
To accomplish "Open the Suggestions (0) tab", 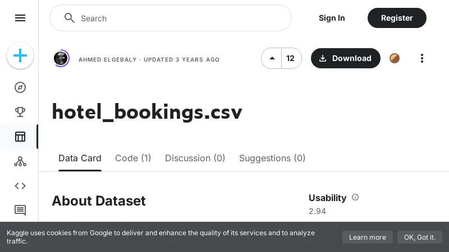I will pos(272,158).
